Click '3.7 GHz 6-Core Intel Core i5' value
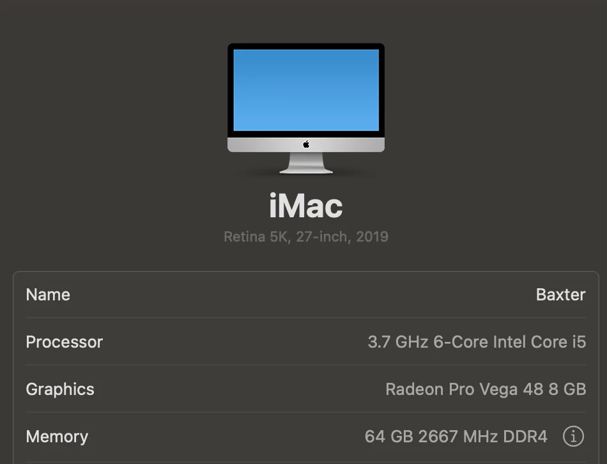The image size is (607, 464). tap(477, 342)
